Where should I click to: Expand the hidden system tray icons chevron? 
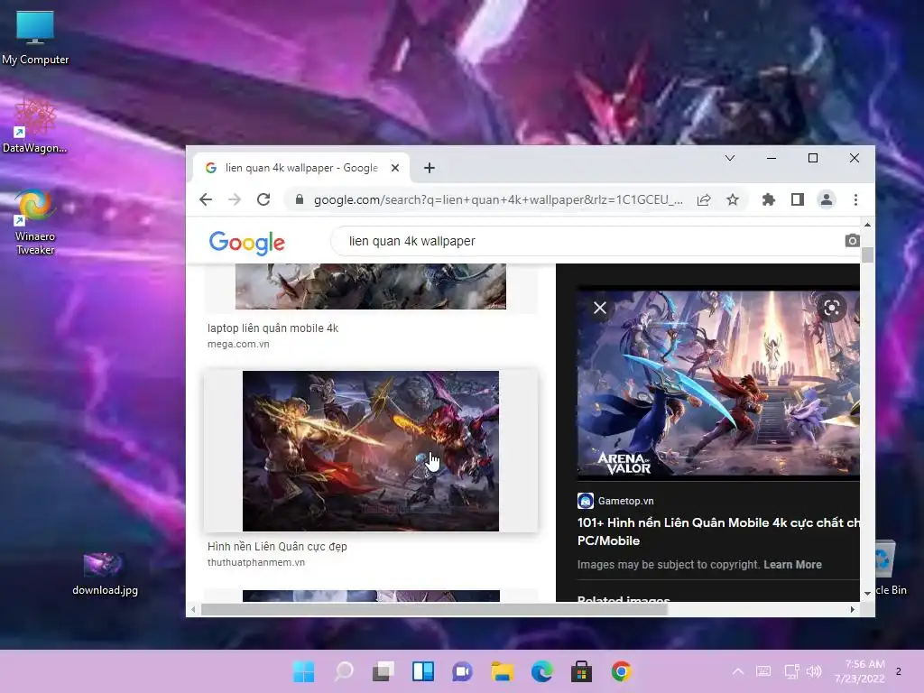coord(738,671)
